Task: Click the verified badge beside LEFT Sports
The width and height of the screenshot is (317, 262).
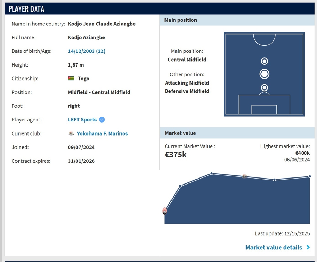Action: (x=102, y=120)
